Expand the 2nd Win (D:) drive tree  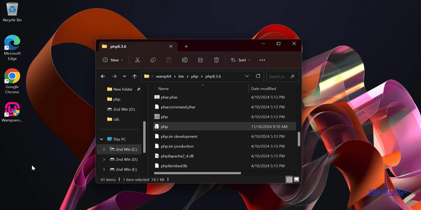pos(104,160)
